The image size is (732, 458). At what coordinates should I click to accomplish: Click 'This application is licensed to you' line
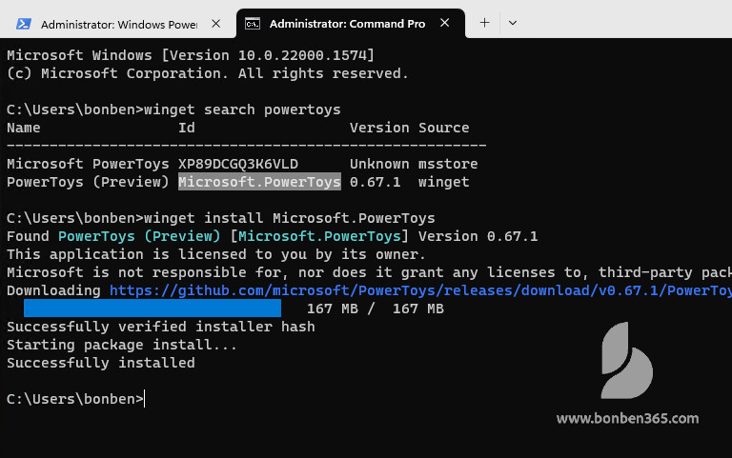tap(216, 254)
